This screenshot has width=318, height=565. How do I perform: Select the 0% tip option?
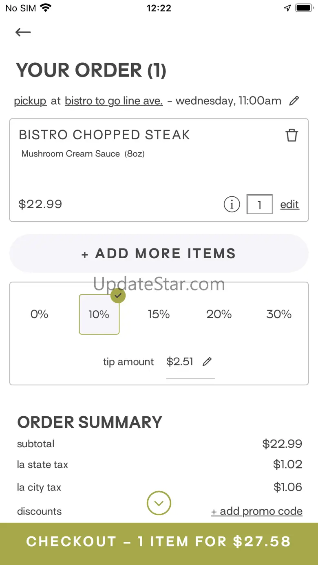39,314
